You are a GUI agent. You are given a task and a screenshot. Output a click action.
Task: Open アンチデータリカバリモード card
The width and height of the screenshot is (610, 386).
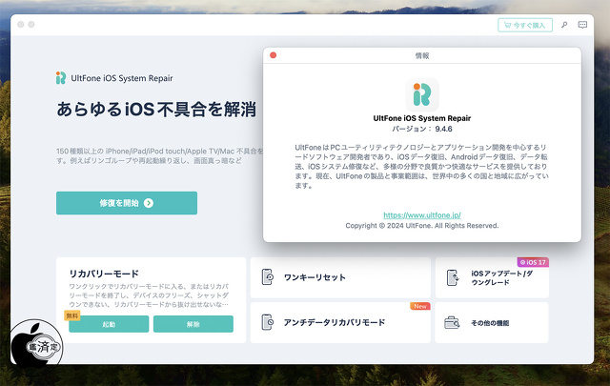coord(340,322)
